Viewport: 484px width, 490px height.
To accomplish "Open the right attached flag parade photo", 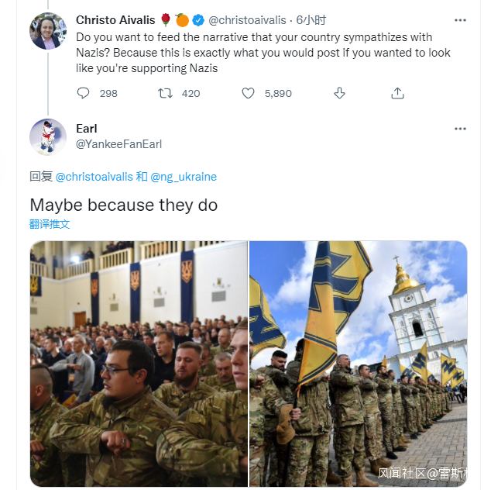I will pos(359,364).
